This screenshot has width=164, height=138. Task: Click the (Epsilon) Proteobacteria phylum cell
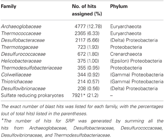coord(136,61)
